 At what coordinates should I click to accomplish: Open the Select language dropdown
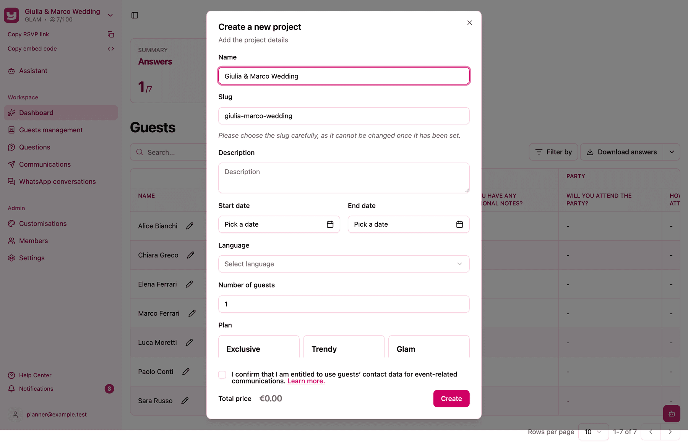(344, 264)
